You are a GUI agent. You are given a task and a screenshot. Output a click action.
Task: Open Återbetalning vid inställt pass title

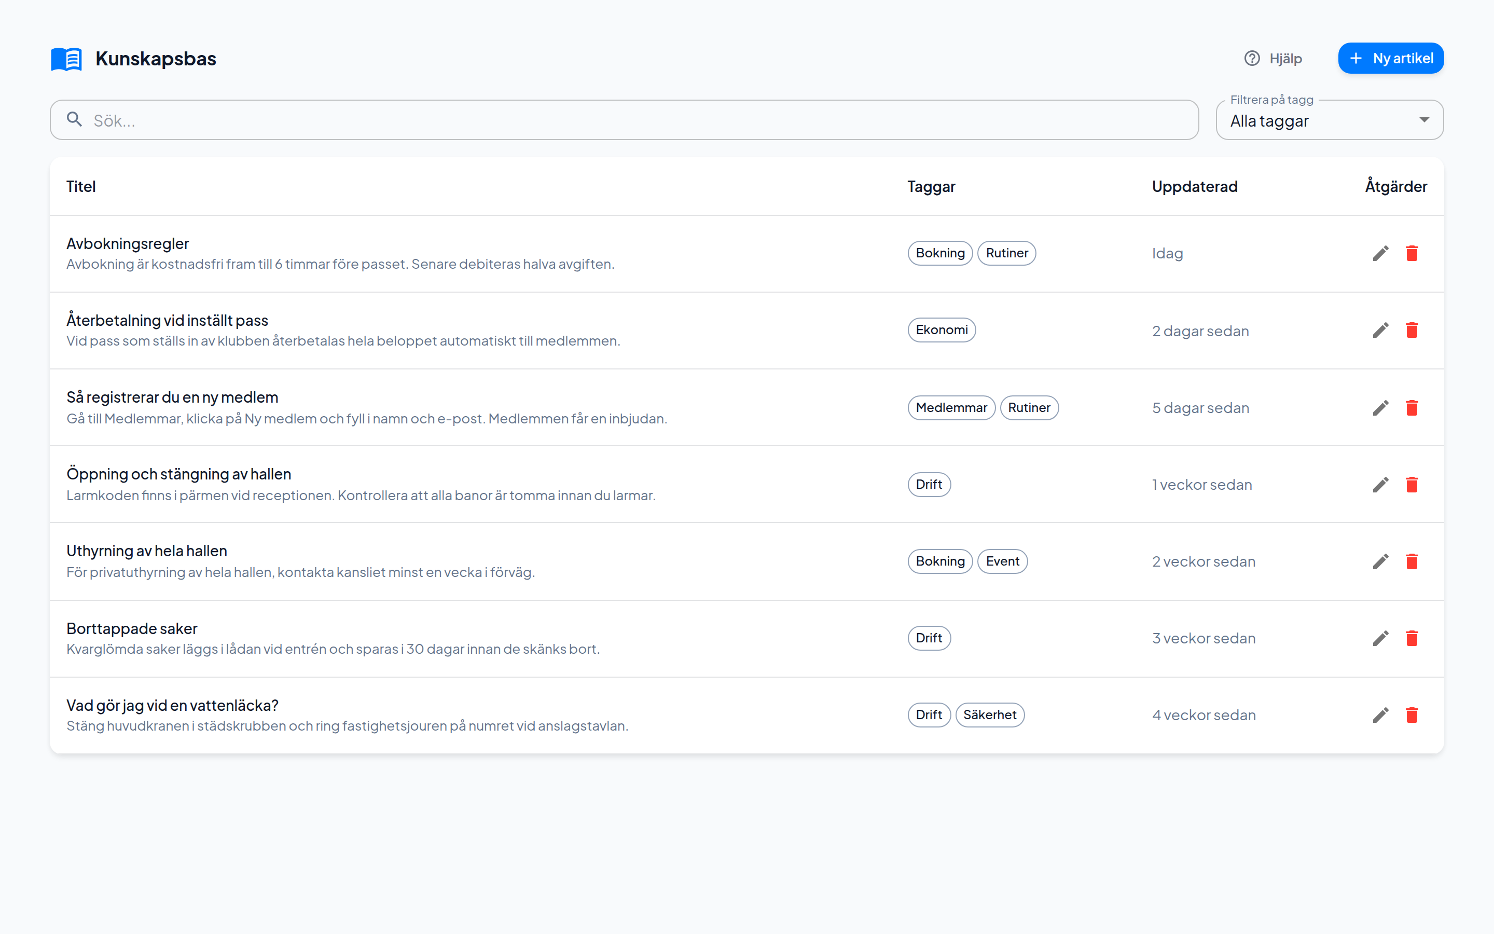168,320
